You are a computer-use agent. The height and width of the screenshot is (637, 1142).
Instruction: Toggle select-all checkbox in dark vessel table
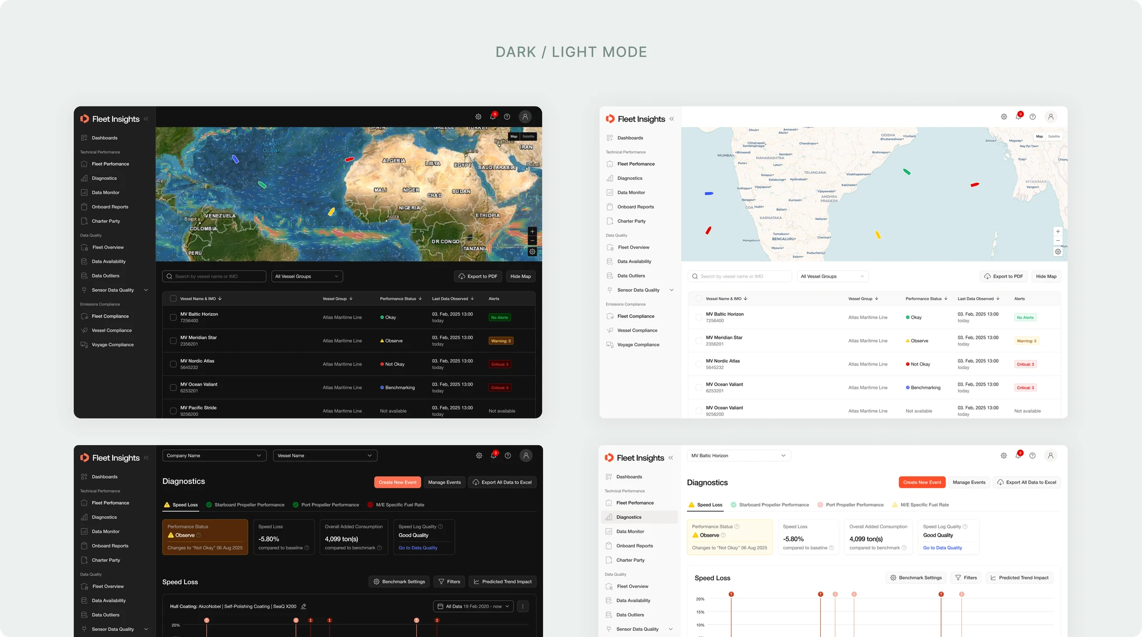173,299
